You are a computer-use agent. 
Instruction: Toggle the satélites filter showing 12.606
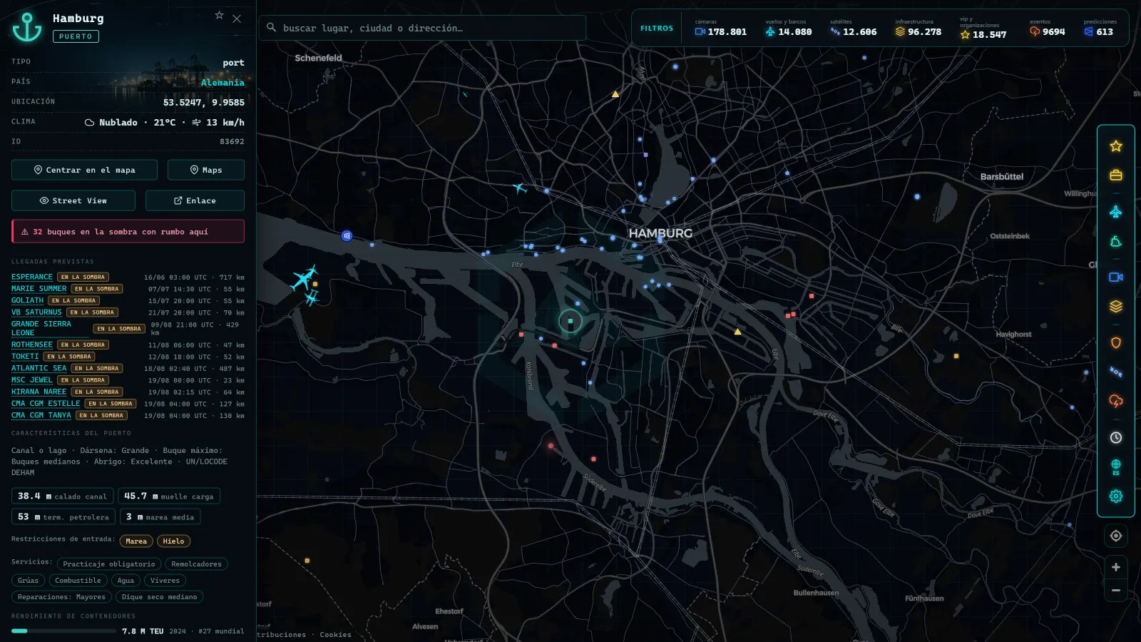854,29
